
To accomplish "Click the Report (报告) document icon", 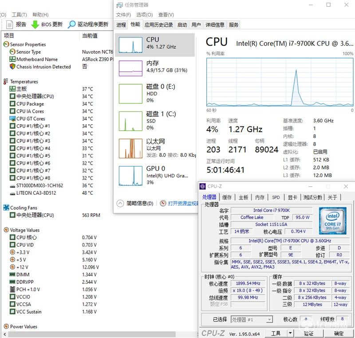I will [9, 24].
